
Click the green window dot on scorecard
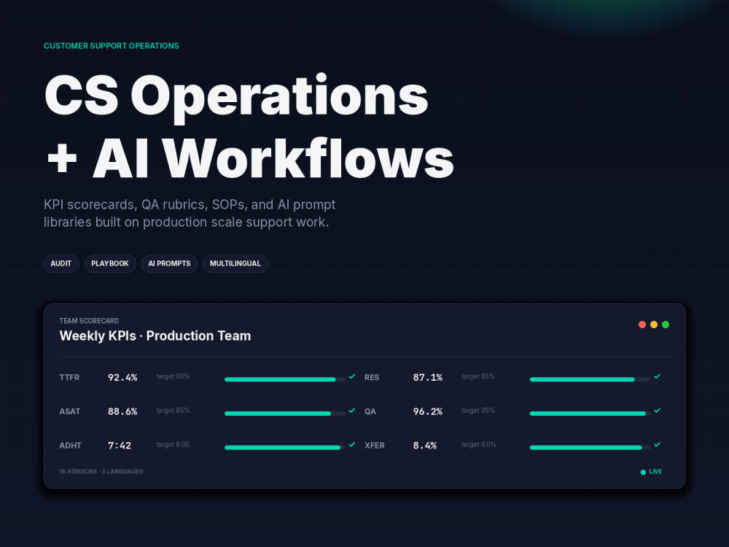click(x=666, y=325)
